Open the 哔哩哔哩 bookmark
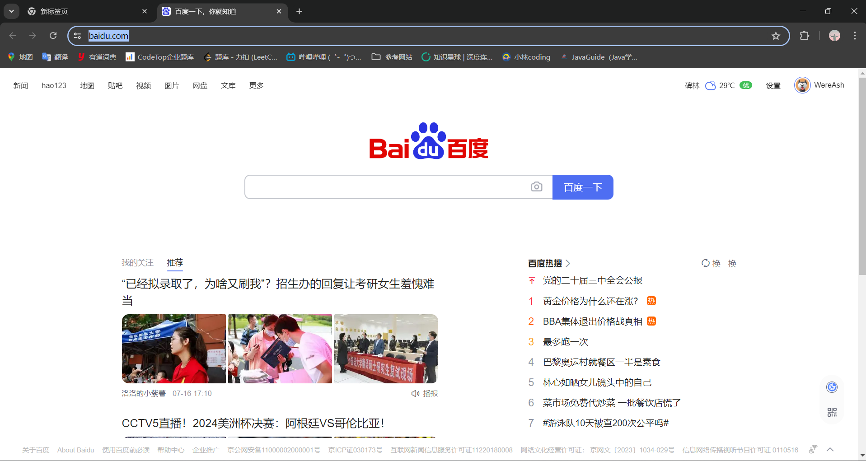The image size is (866, 461). coord(324,57)
